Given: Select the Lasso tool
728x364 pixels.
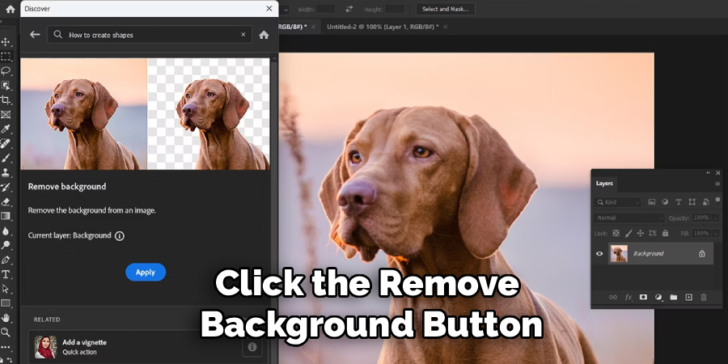Looking at the screenshot, I should point(6,71).
